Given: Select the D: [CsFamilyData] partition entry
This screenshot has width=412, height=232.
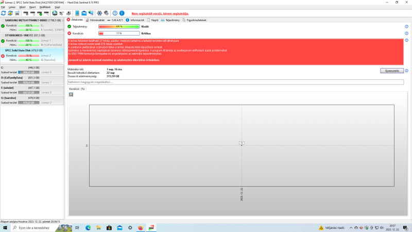Looking at the screenshot, I should click(x=32, y=80).
